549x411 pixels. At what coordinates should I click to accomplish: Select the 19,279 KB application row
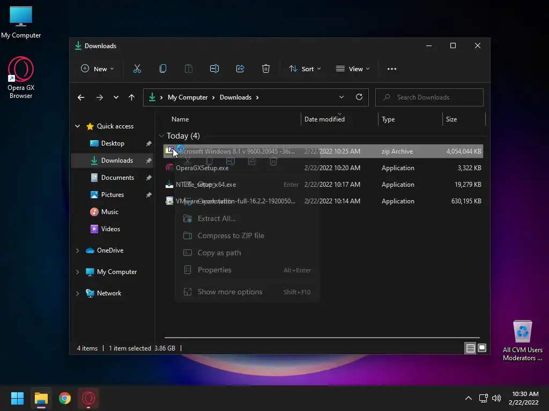[x=323, y=185]
